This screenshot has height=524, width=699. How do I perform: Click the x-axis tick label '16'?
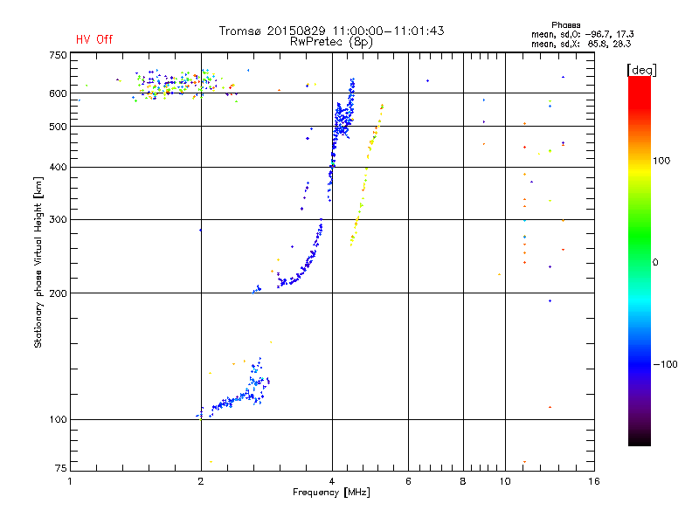[x=594, y=481]
